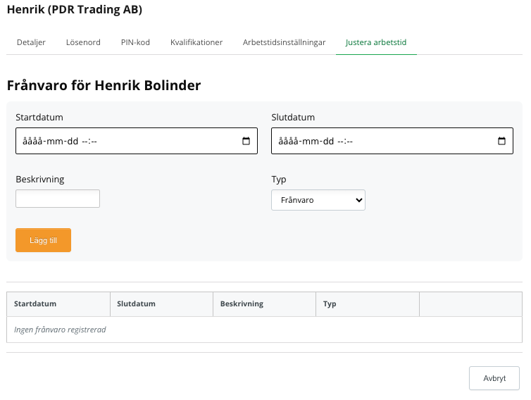The width and height of the screenshot is (531, 400).
Task: Click the Typ table column header
Action: tap(330, 304)
